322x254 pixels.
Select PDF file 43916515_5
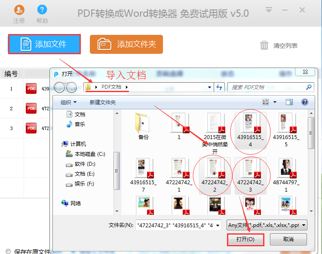point(286,130)
